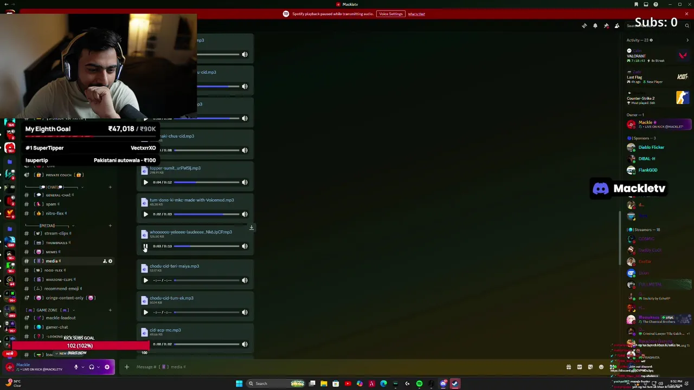Download the whoooooo-yeleeee-laudeeee attachment
The height and width of the screenshot is (390, 694).
(x=252, y=228)
